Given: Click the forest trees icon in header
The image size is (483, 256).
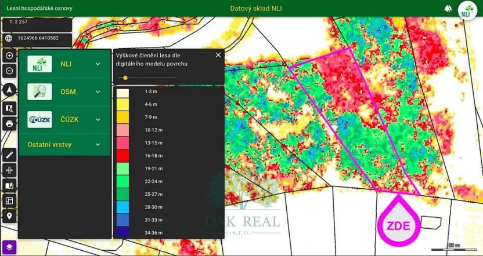Looking at the screenshot, I should pos(448,9).
